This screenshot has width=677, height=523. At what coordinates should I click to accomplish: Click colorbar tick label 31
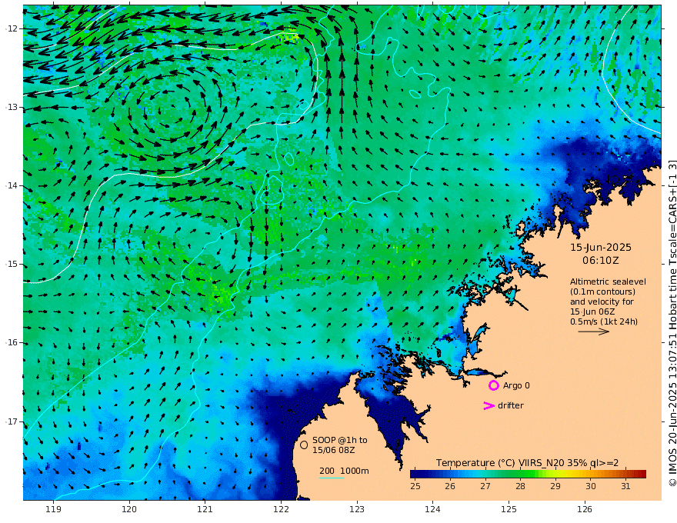pos(625,486)
